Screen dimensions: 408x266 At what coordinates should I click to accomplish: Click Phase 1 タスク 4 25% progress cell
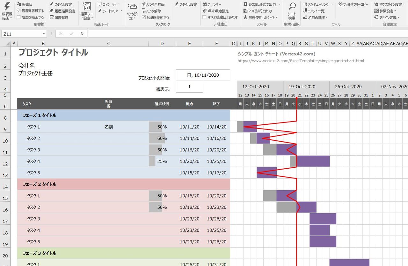(x=162, y=161)
